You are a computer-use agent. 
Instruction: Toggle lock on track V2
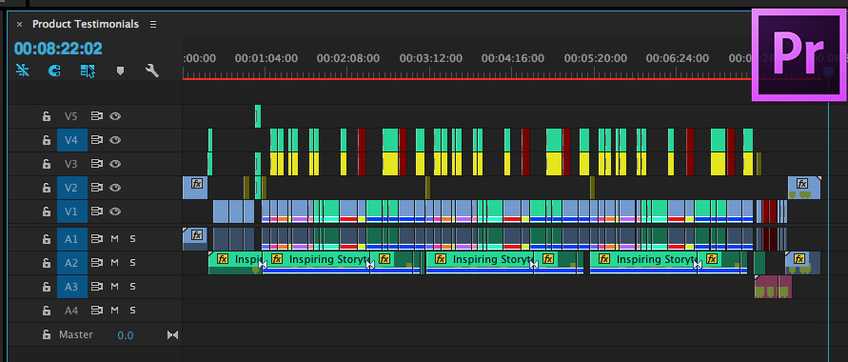[x=47, y=188]
